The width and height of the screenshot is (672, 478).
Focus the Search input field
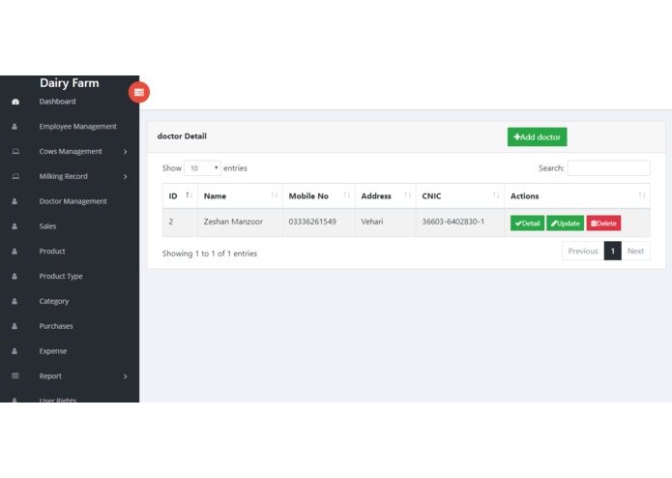pyautogui.click(x=608, y=168)
